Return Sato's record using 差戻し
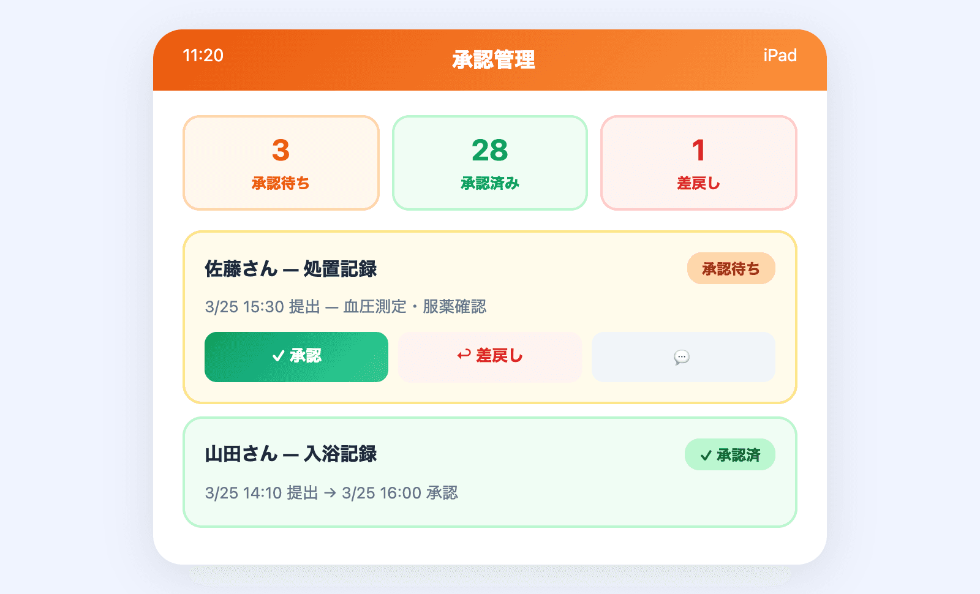The image size is (980, 594). 489,356
